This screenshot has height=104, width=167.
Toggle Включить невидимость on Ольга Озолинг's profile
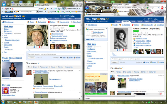click(x=143, y=43)
